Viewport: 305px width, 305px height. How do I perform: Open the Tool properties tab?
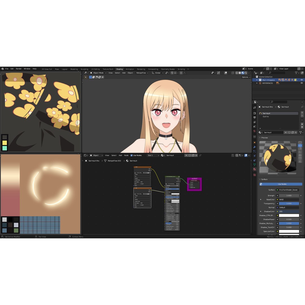(x=255, y=108)
